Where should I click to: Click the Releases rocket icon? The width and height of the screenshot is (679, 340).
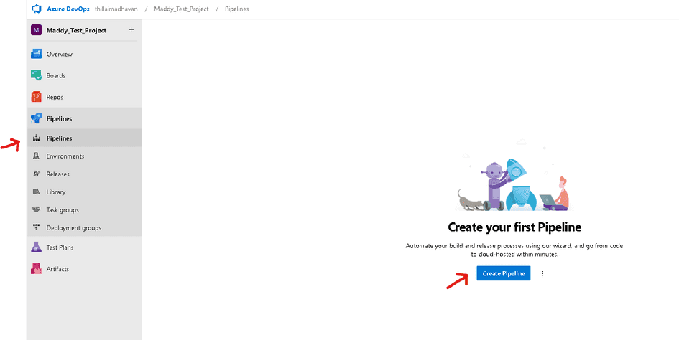[x=37, y=174]
